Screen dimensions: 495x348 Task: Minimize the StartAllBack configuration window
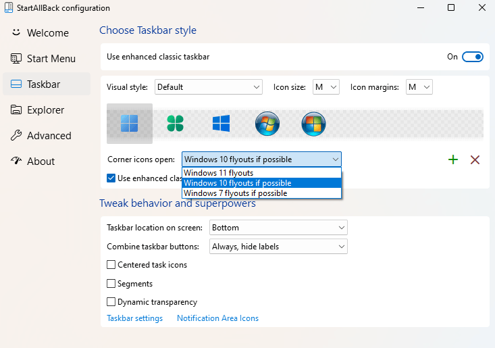[x=421, y=7]
